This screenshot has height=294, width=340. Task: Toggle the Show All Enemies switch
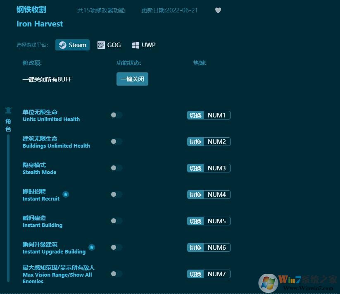point(115,274)
